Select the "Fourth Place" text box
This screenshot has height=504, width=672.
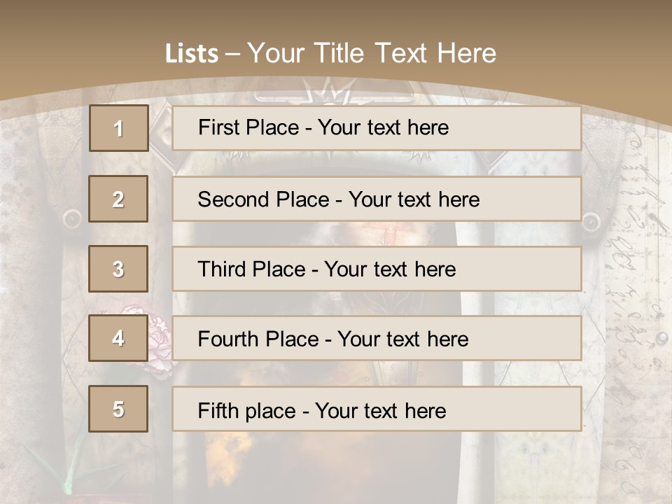coord(377,338)
